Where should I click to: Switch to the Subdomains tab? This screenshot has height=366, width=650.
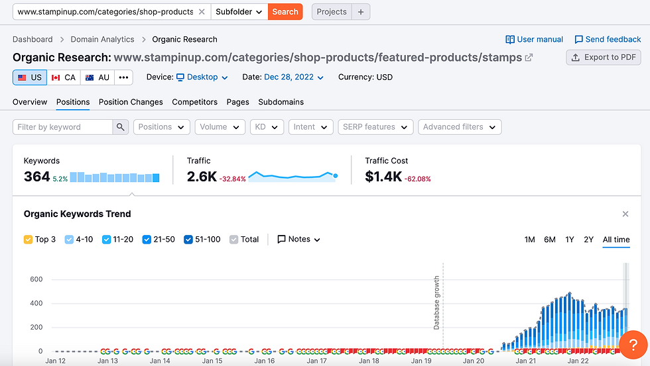[281, 102]
